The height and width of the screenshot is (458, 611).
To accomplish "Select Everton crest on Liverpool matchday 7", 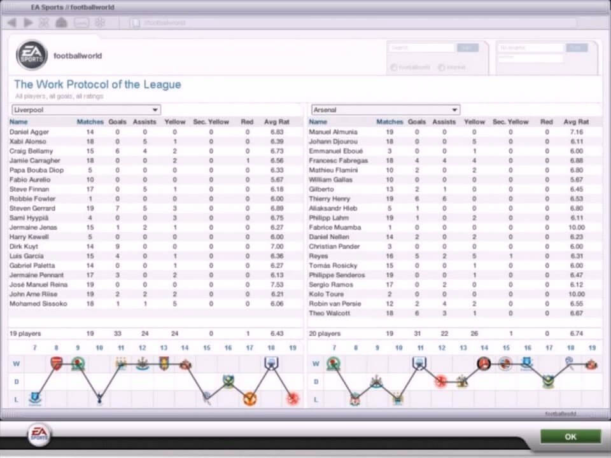I will click(x=35, y=398).
